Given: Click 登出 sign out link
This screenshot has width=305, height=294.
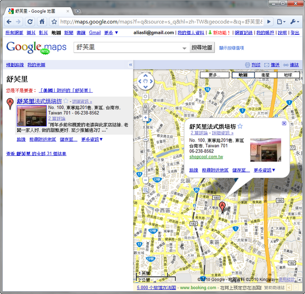Looking at the screenshot, I should [295, 33].
